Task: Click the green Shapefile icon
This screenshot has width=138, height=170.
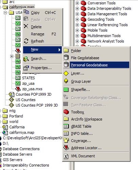Action: pyautogui.click(x=66, y=90)
